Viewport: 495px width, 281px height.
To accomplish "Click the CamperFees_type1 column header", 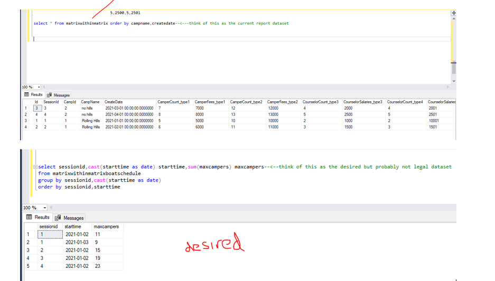I will 210,102.
